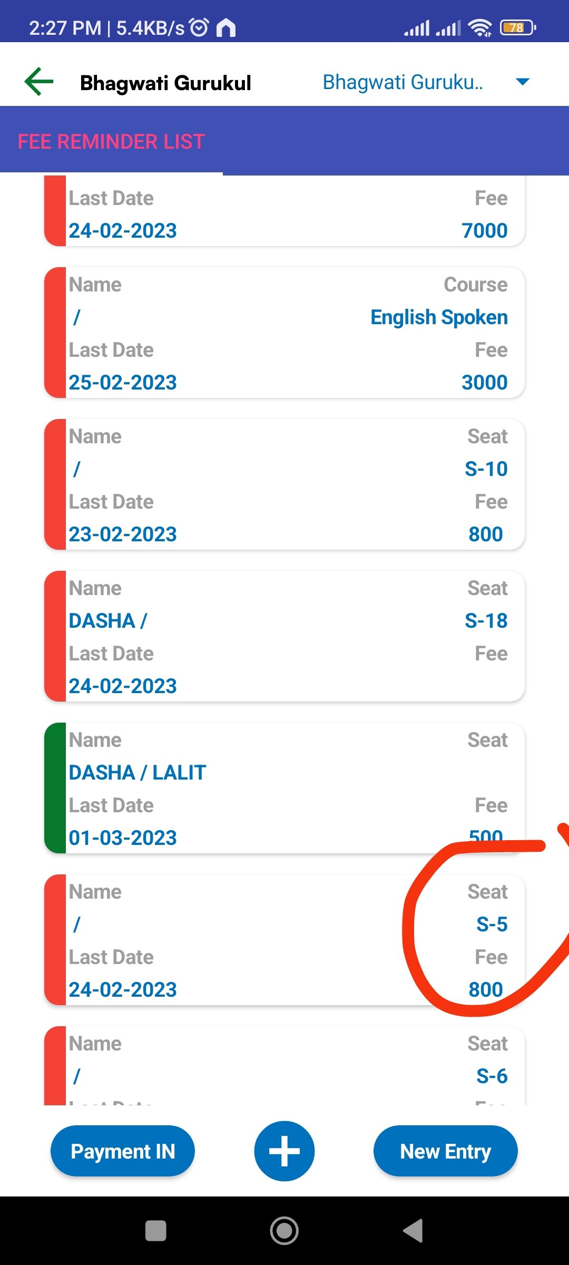Tap the Wi-Fi status icon
This screenshot has height=1265, width=569.
point(480,27)
